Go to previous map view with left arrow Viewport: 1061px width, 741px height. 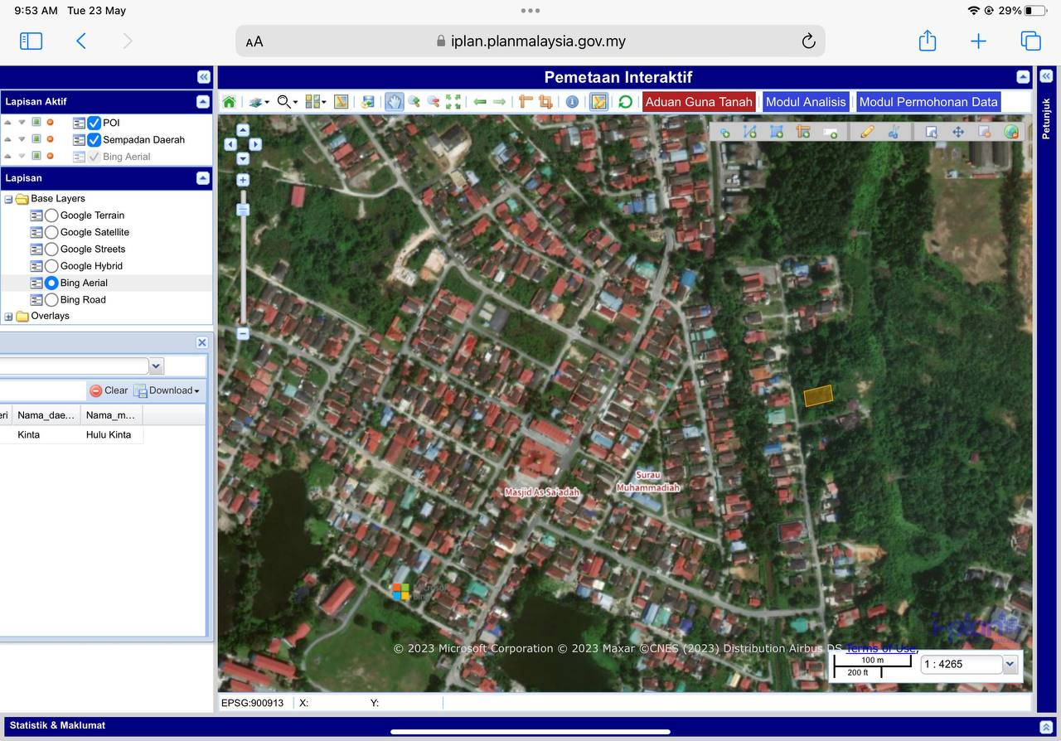coord(480,102)
